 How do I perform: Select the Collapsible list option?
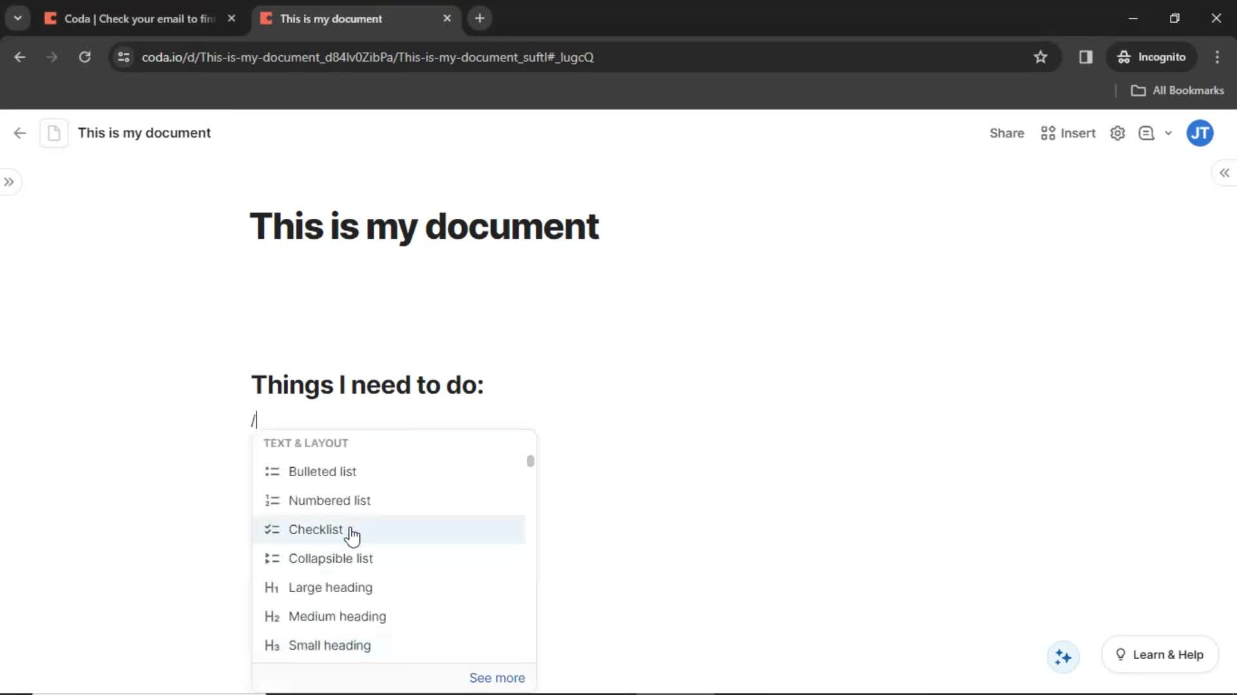coord(331,559)
